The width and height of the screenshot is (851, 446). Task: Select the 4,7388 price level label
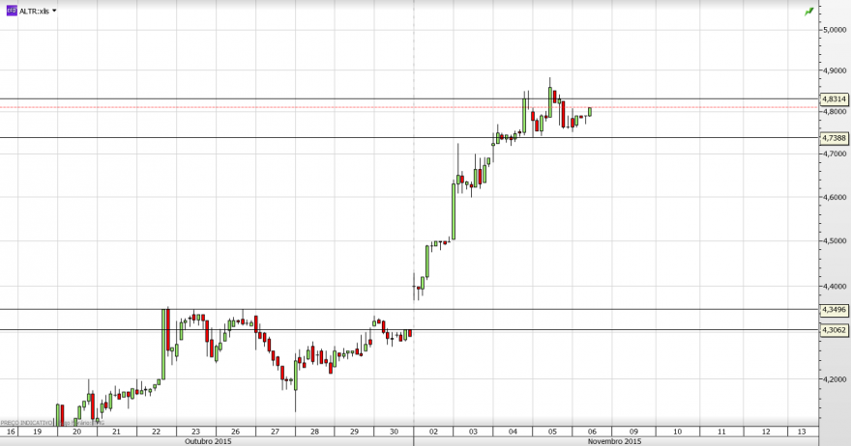(834, 138)
